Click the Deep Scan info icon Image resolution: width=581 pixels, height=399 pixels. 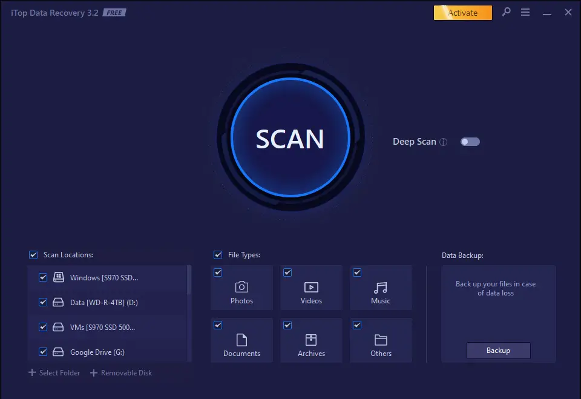tap(445, 142)
